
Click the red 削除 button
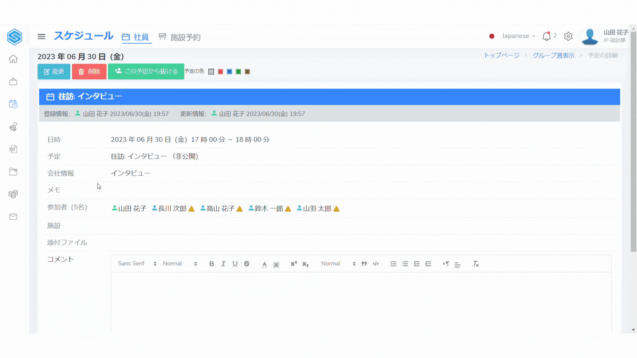tap(89, 72)
